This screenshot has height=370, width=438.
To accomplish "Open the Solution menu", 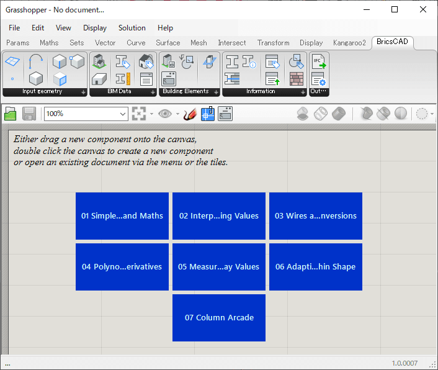I will click(132, 28).
